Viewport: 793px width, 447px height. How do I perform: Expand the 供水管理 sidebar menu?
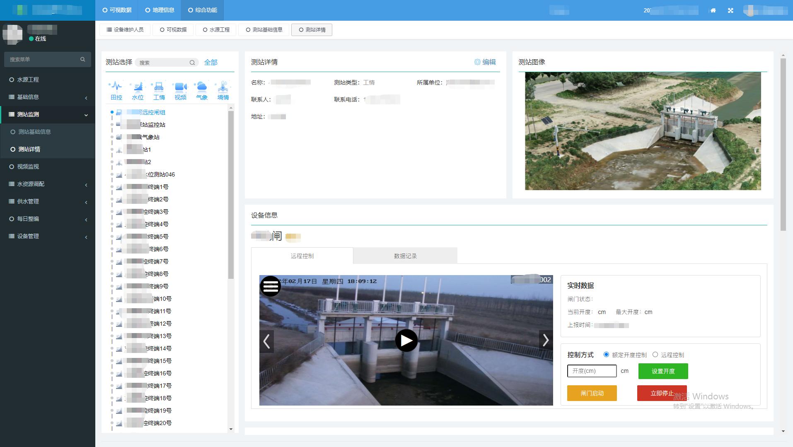click(48, 201)
